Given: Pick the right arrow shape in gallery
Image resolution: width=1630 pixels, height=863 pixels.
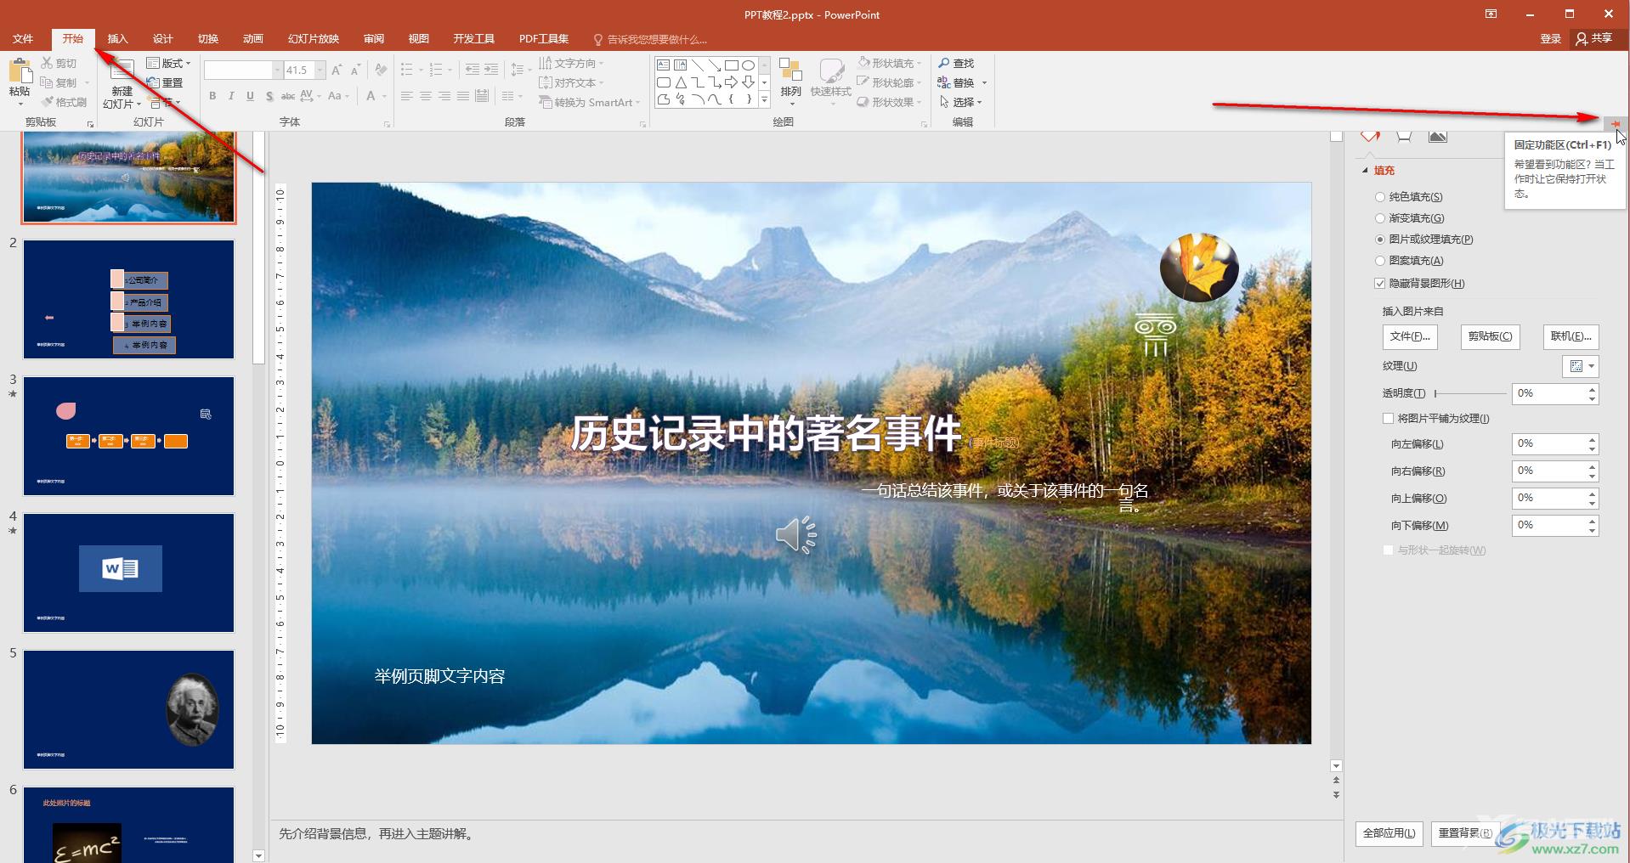Looking at the screenshot, I should coord(731,82).
